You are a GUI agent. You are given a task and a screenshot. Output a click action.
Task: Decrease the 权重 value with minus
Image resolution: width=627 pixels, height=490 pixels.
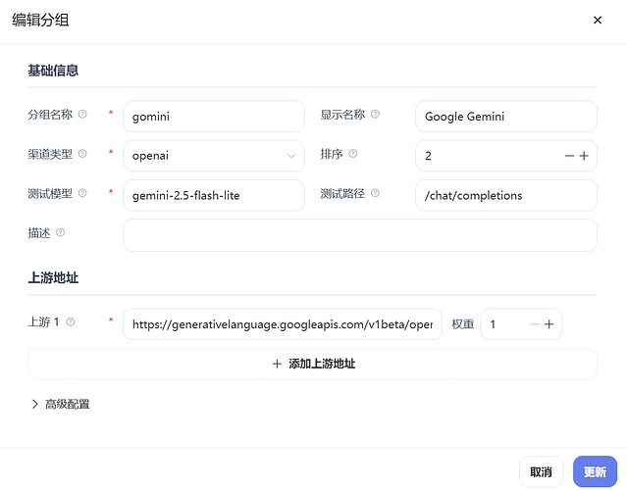coord(535,324)
